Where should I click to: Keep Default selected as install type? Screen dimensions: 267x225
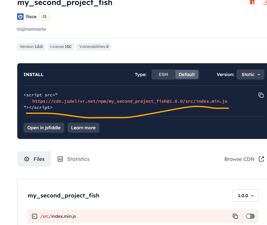point(187,74)
